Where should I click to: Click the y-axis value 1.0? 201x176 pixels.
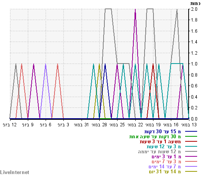coord(194,64)
